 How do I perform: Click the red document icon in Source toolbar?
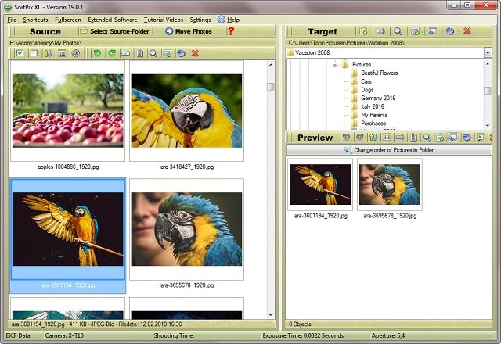[x=139, y=53]
